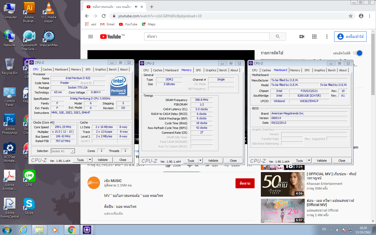Open Internet Explorer from the taskbar

[x=23, y=230]
